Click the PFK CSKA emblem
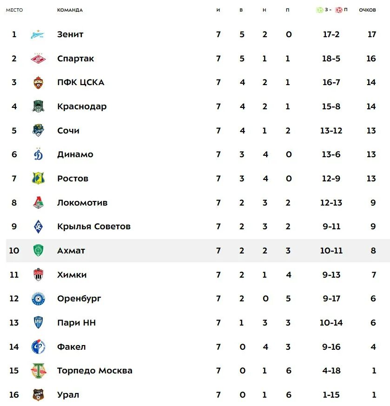This screenshot has width=390, height=406. tap(38, 82)
